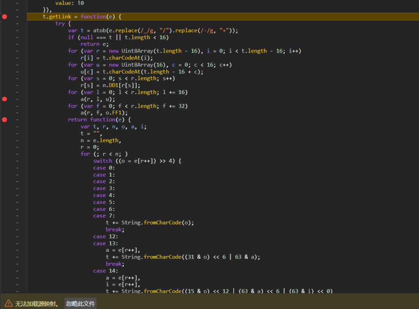Click the source map warning triangle icon
This screenshot has height=309, width=419.
tap(9, 303)
